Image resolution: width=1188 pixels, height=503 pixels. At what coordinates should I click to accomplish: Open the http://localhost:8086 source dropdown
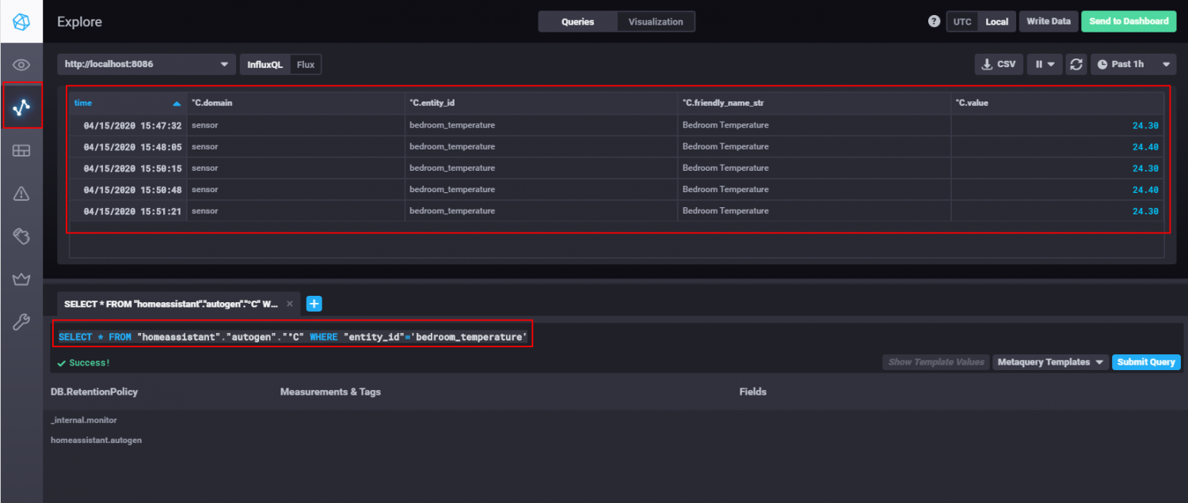[x=146, y=64]
